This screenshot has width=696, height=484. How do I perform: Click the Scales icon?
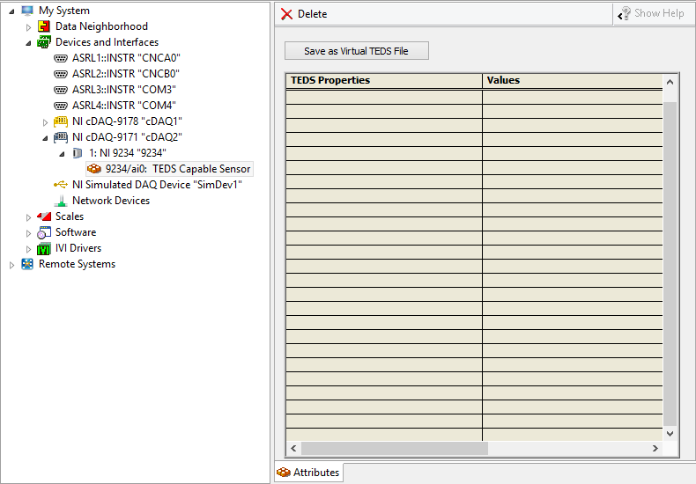pyautogui.click(x=43, y=216)
